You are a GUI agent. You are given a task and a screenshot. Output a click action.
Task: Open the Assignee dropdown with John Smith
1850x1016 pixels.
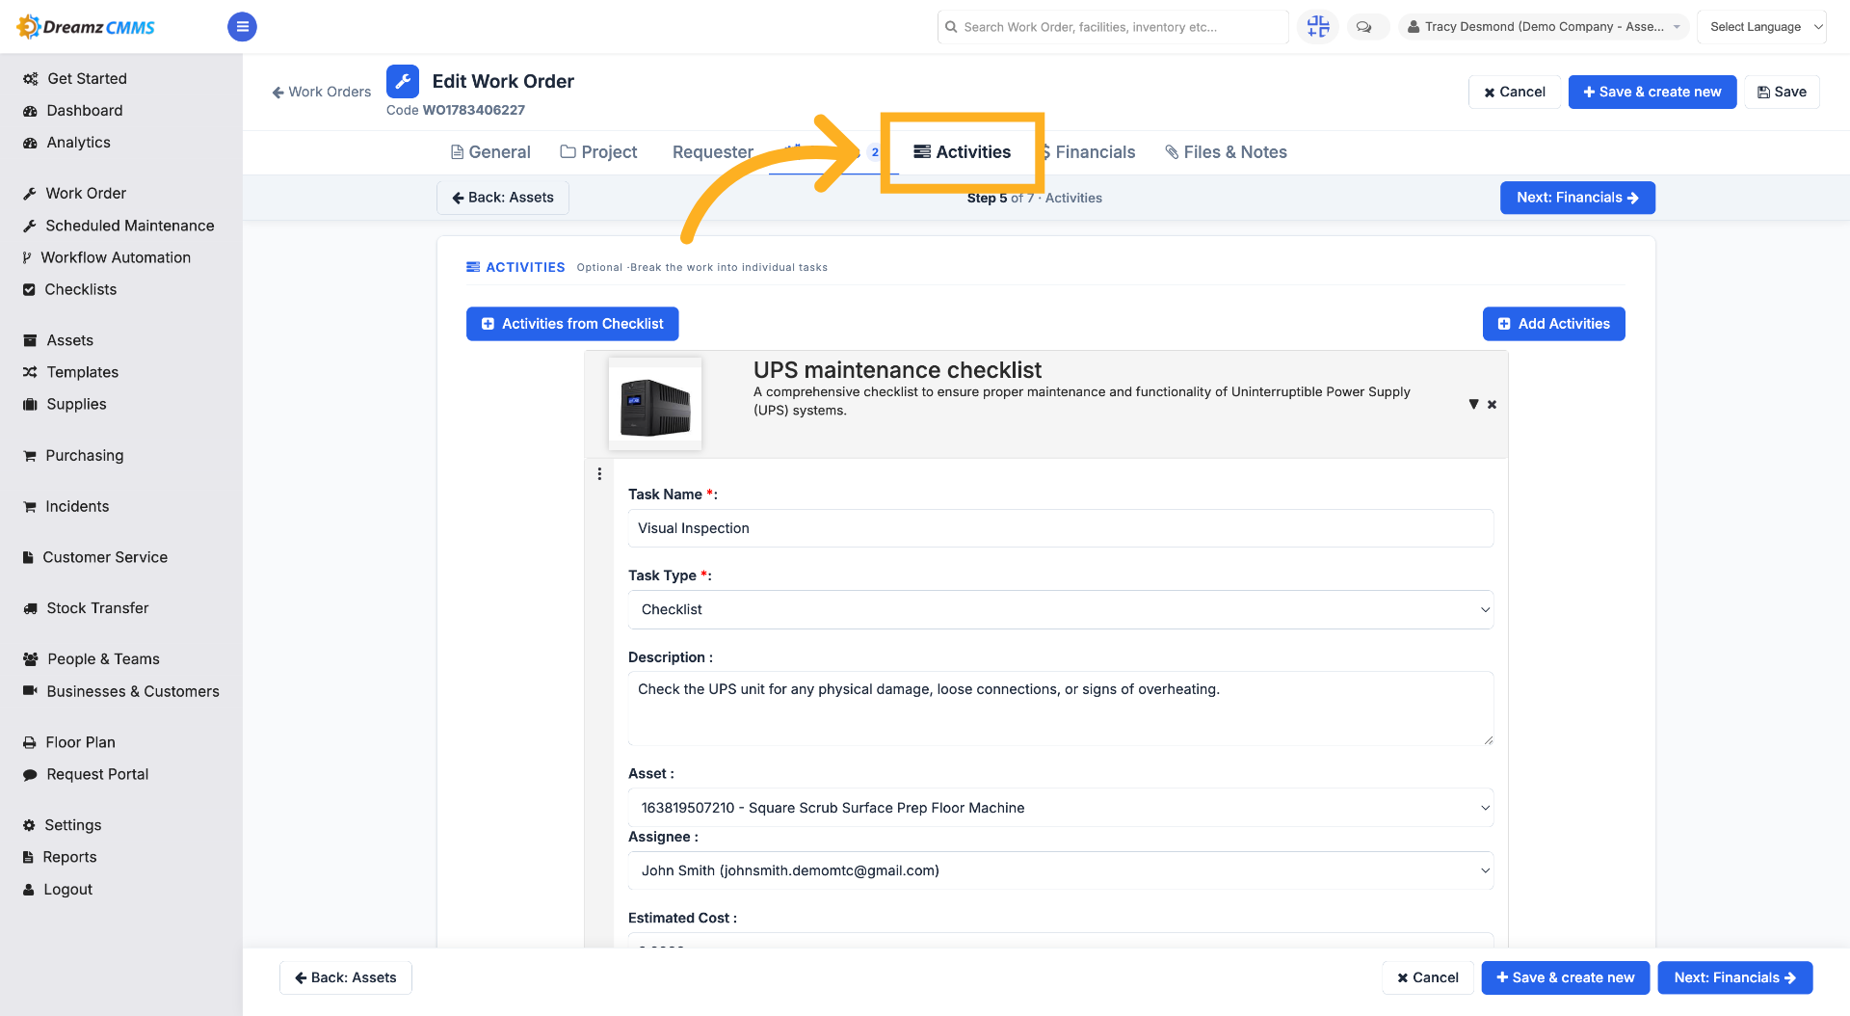pyautogui.click(x=1061, y=870)
